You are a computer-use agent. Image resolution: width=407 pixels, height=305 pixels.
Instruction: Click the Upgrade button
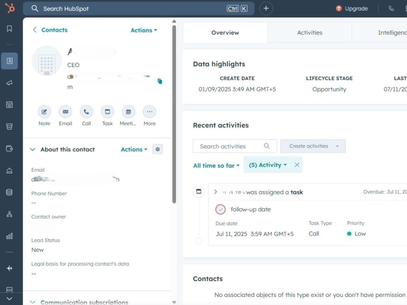[x=352, y=9]
